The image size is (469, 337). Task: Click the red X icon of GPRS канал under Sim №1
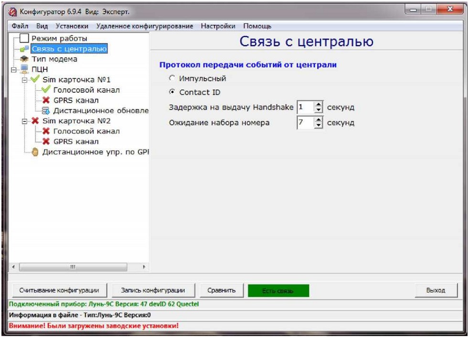point(46,100)
